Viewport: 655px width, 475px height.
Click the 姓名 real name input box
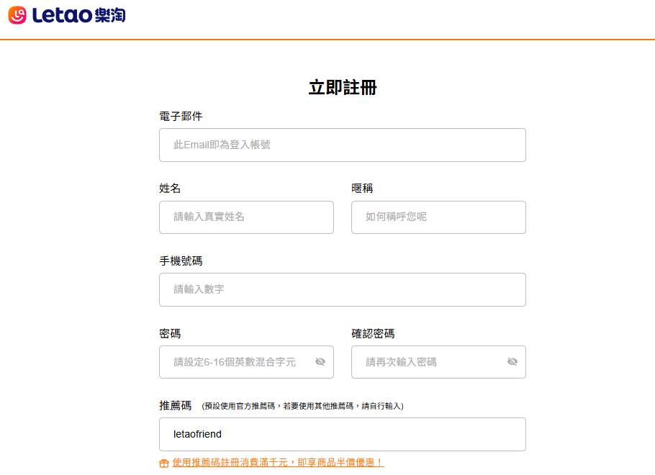tap(246, 217)
